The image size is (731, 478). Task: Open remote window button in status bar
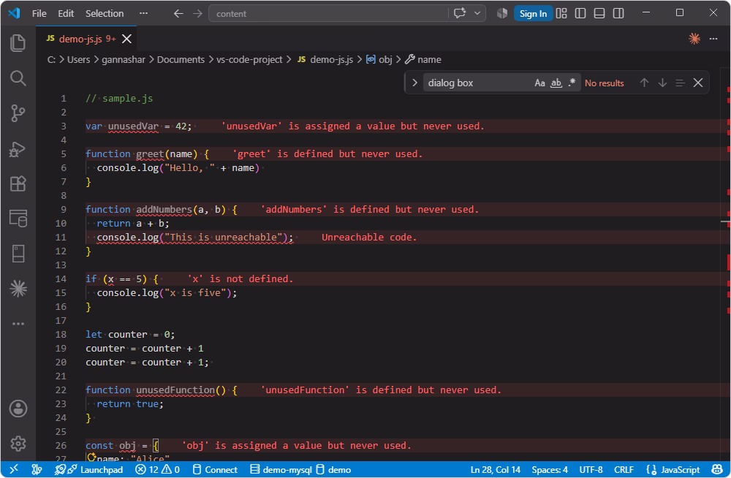tap(13, 469)
